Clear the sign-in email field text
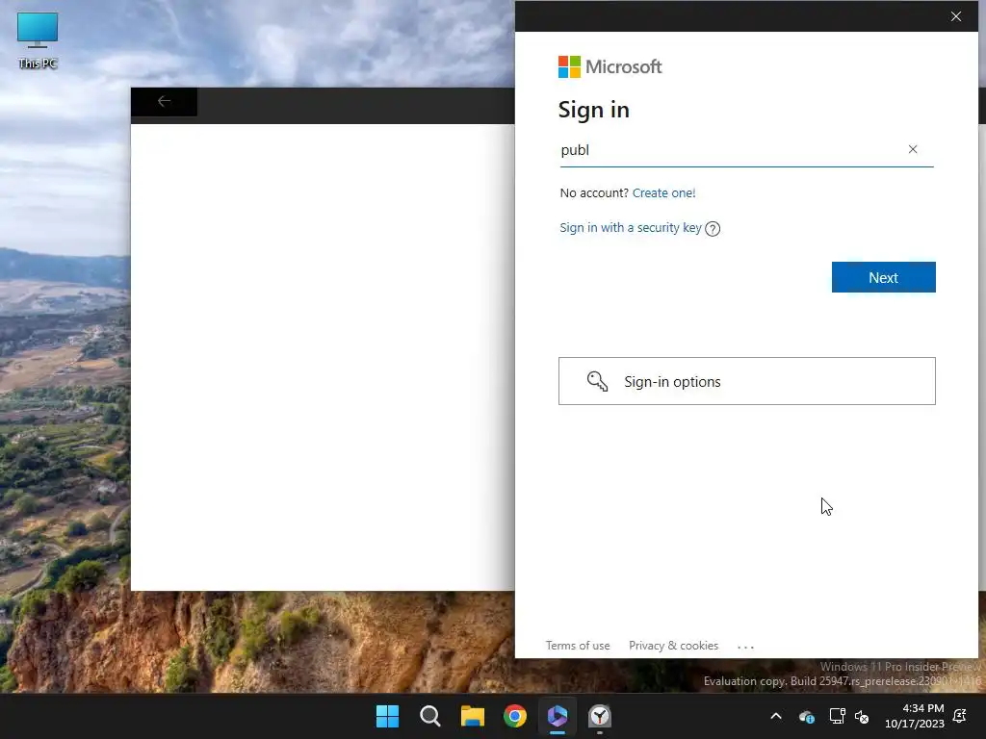 click(913, 149)
